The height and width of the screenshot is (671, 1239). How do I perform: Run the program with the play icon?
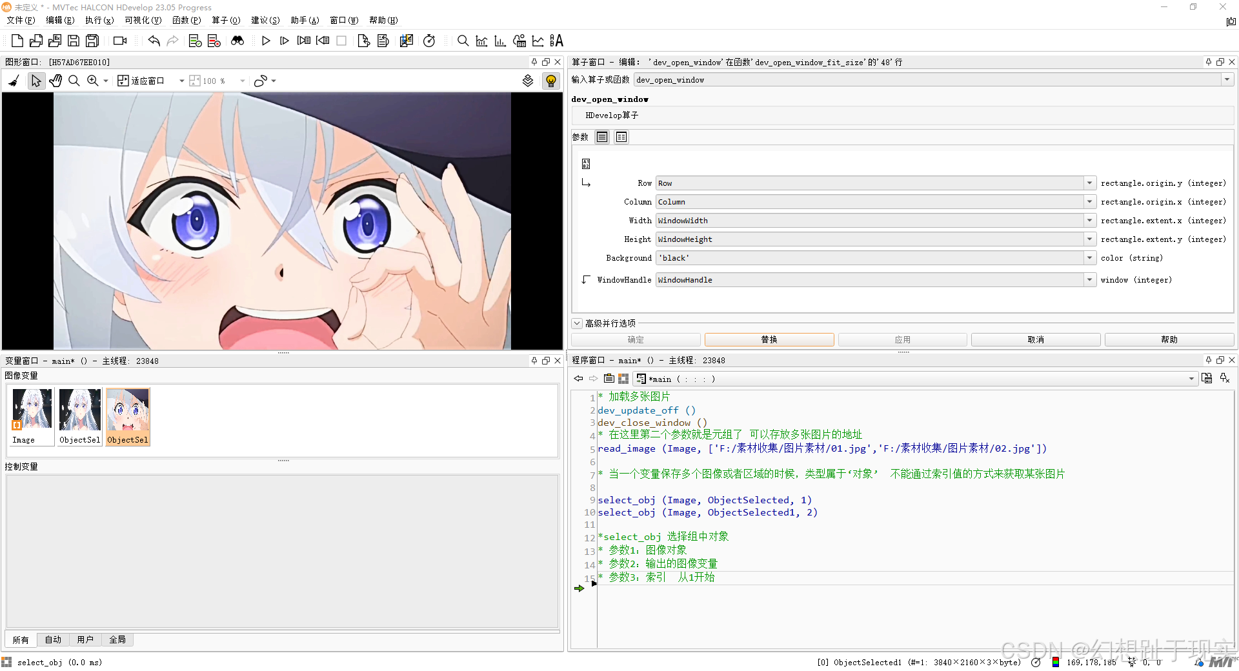pos(266,41)
